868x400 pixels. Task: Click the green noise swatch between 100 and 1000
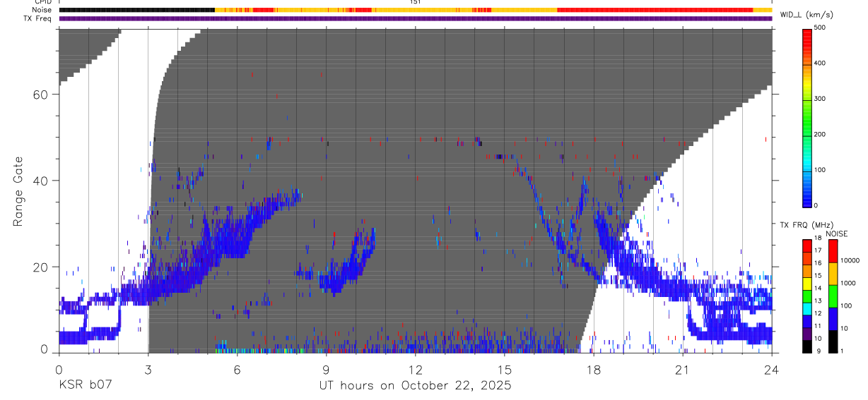coord(833,296)
